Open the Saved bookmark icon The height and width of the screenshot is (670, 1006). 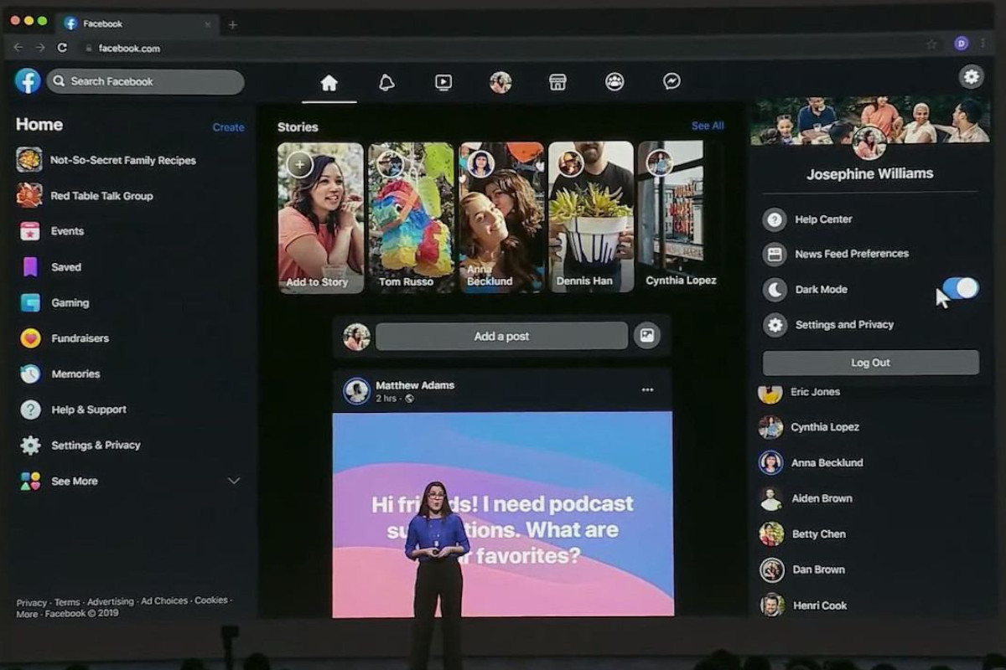tap(30, 267)
